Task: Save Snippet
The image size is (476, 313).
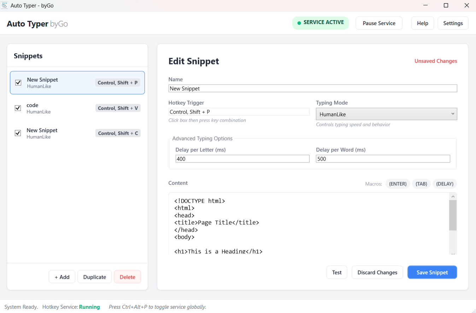Action: [x=432, y=272]
